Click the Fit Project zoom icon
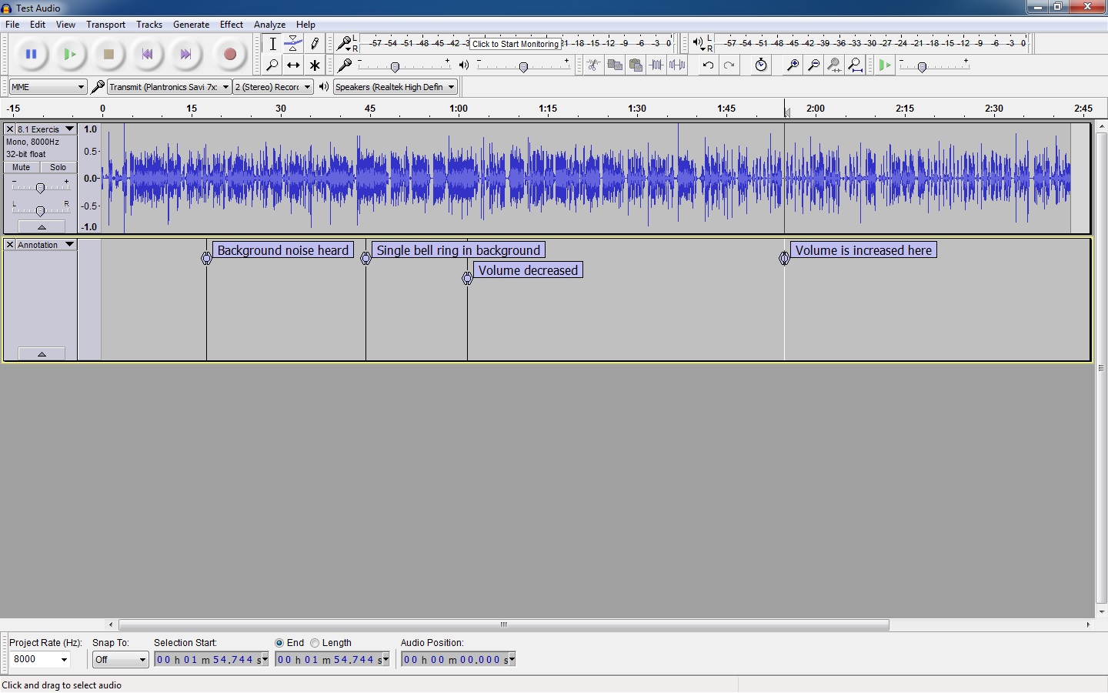 [x=856, y=65]
